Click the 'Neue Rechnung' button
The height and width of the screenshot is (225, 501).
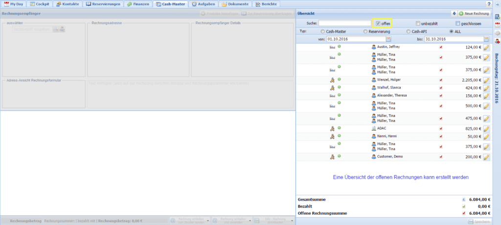coord(474,14)
